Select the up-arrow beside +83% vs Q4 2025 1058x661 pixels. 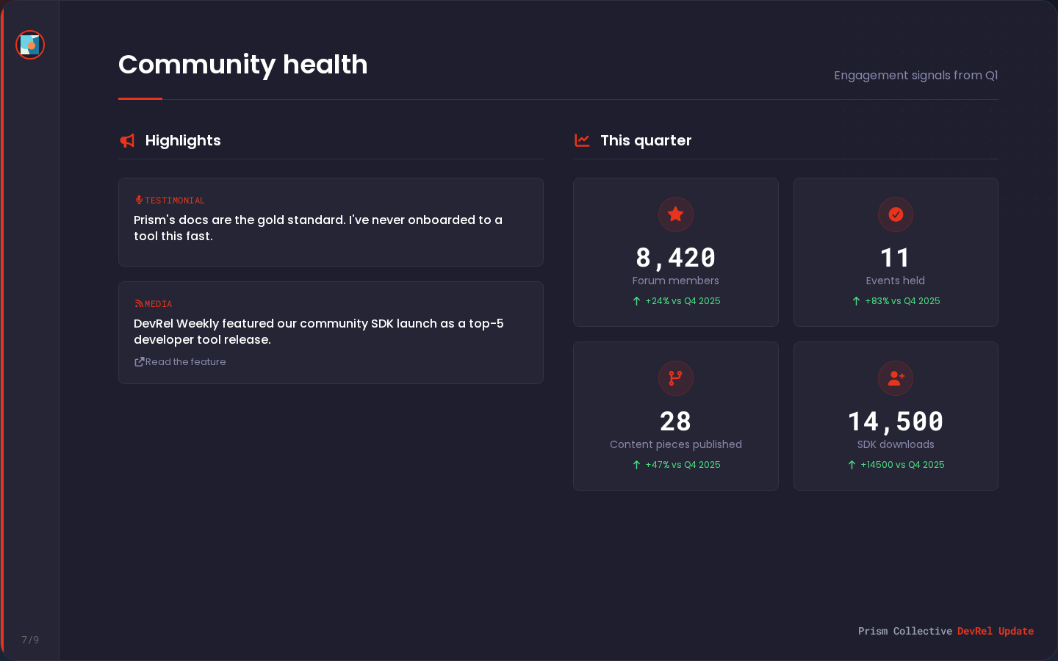click(855, 300)
